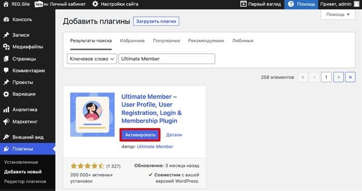Go to next results page arrow
The image size is (362, 191).
click(x=338, y=77)
